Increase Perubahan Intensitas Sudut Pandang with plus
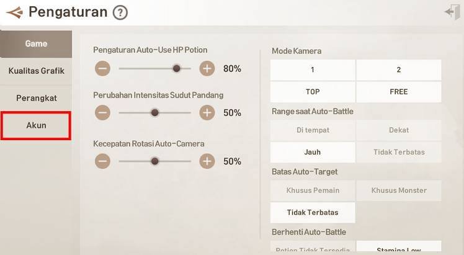The width and height of the screenshot is (464, 255). pyautogui.click(x=207, y=113)
